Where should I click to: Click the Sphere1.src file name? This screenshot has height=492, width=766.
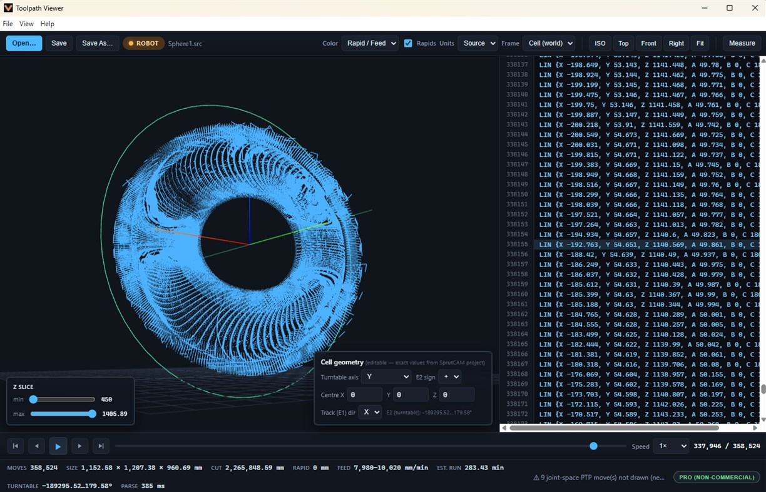pos(185,44)
